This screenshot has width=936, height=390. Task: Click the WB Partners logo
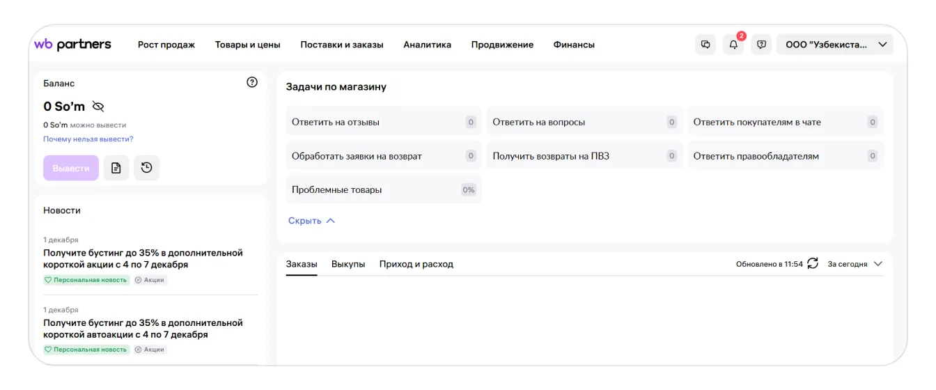tap(72, 45)
